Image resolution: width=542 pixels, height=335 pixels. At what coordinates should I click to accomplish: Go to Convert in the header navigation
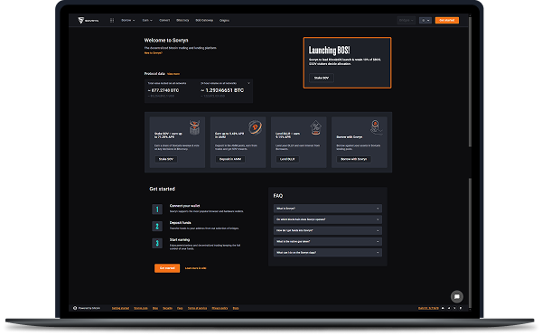[164, 21]
